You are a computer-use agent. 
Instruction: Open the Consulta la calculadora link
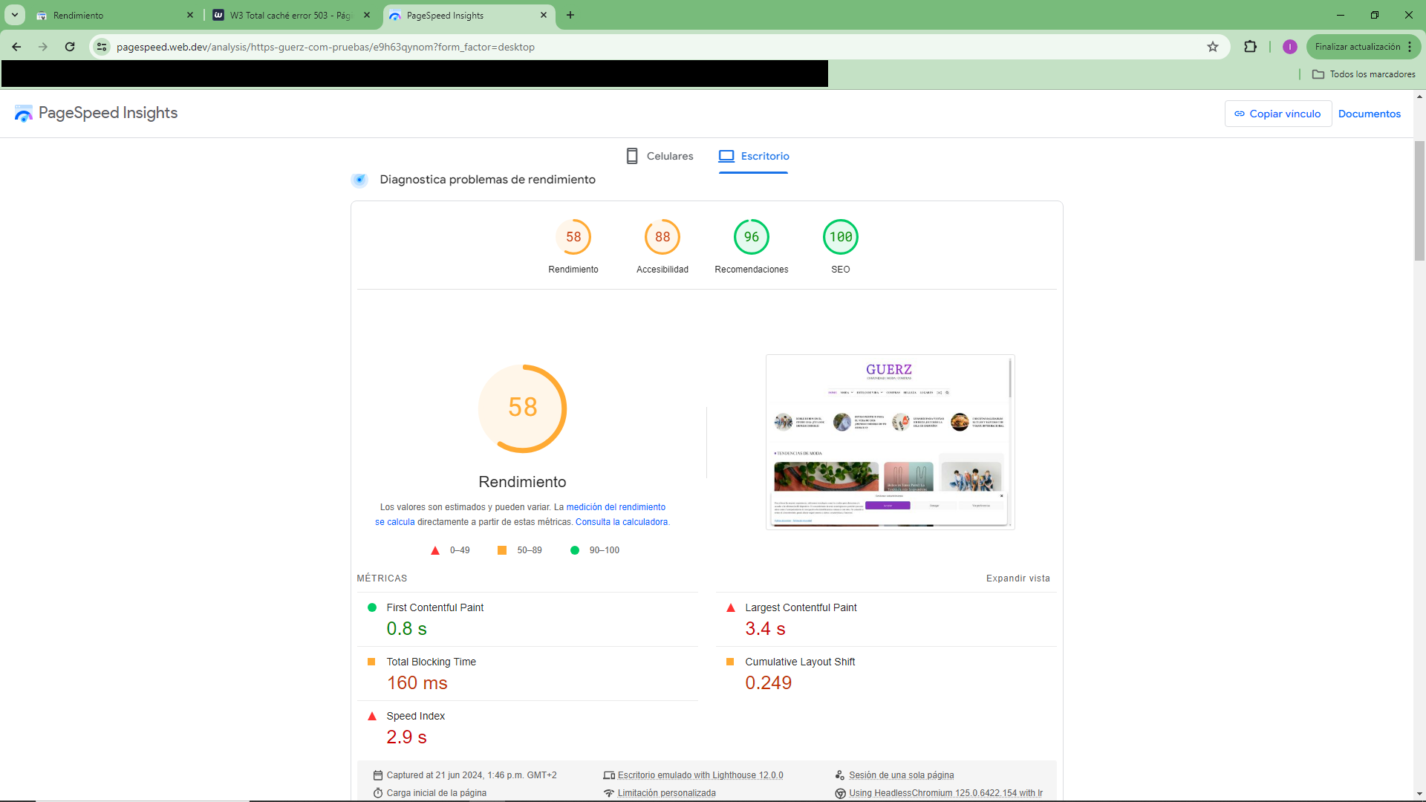pos(622,522)
